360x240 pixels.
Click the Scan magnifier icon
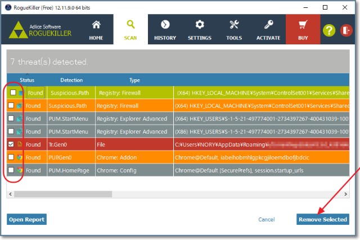(x=130, y=25)
